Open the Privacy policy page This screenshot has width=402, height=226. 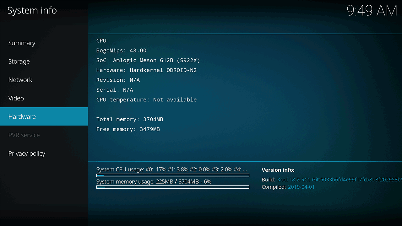point(27,153)
